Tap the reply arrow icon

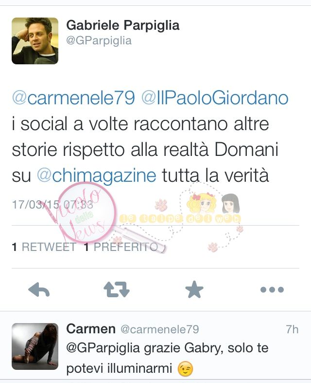click(39, 290)
